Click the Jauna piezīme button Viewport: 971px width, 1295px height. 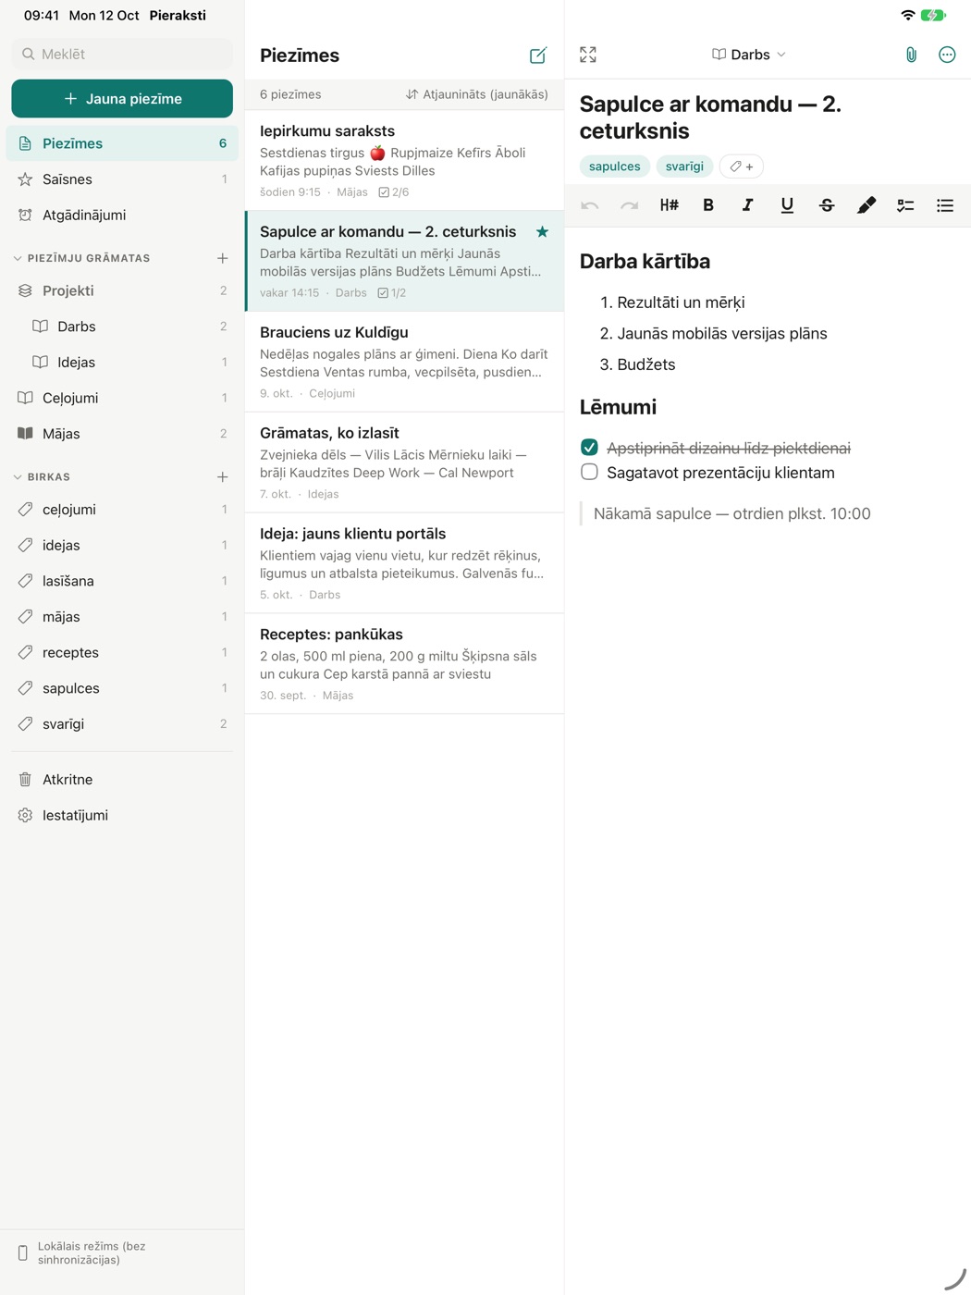coord(122,99)
